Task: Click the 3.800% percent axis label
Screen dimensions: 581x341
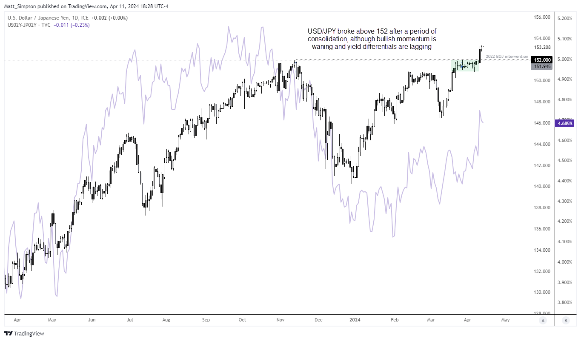Action: (x=565, y=303)
